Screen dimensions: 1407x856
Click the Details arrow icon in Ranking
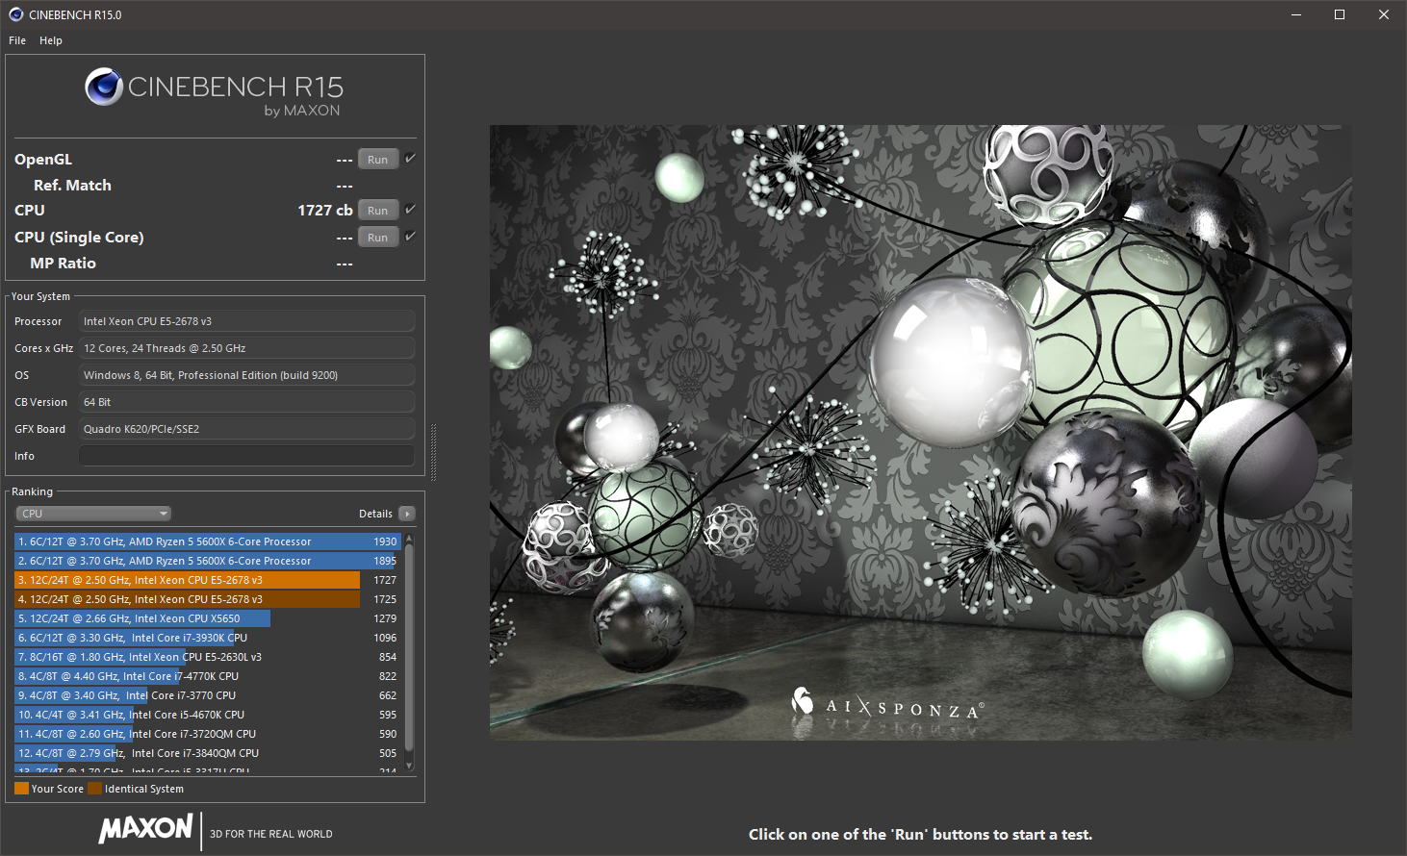(x=407, y=514)
